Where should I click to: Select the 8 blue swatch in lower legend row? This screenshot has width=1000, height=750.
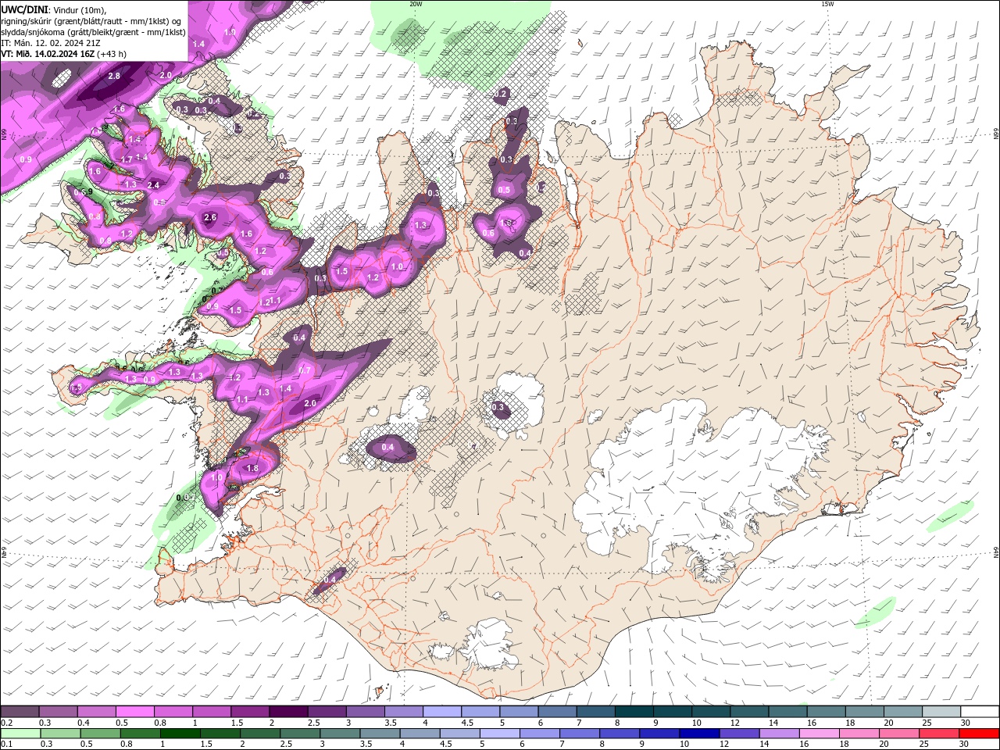coord(620,734)
